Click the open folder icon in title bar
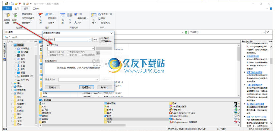 click(x=16, y=4)
